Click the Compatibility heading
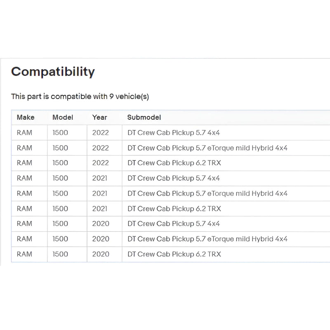The width and height of the screenshot is (330, 330). click(x=53, y=72)
